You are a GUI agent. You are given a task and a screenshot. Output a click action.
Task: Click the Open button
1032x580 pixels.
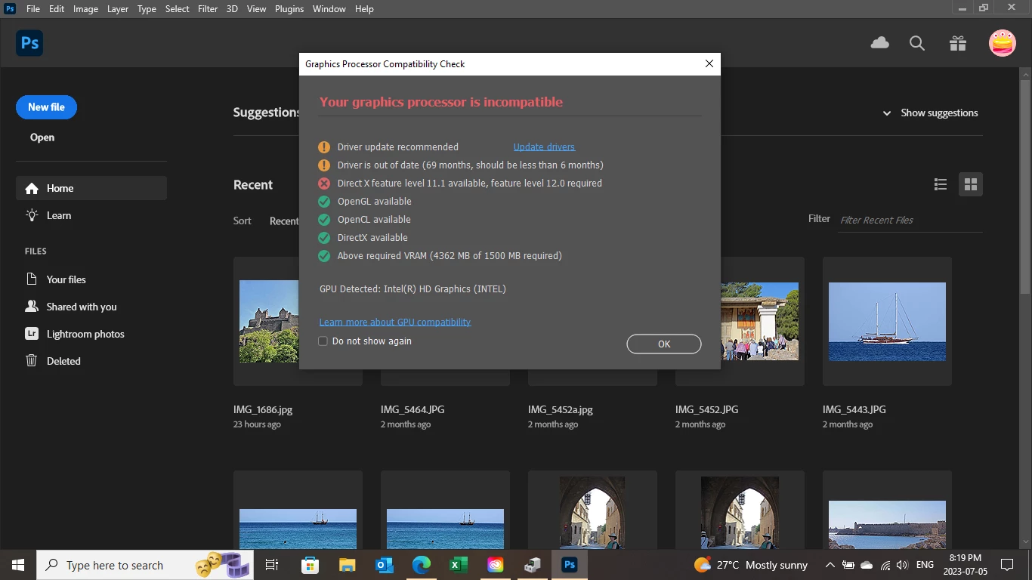42,137
